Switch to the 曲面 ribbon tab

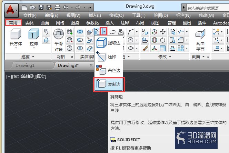coord(45,23)
